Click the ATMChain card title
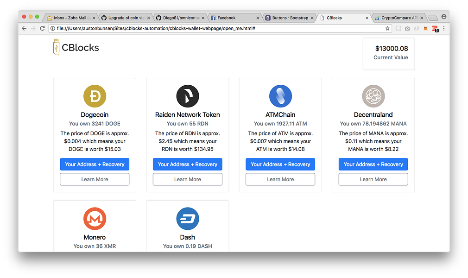Viewport: 468px width, 278px height. (x=280, y=114)
